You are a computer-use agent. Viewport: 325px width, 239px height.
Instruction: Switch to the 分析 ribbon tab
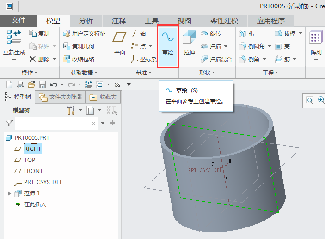86,21
